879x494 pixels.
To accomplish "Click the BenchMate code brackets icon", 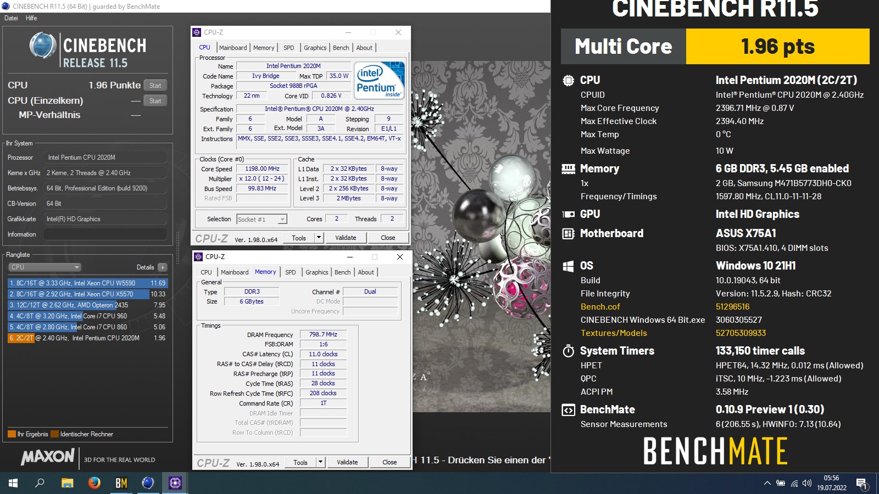I will click(x=568, y=410).
